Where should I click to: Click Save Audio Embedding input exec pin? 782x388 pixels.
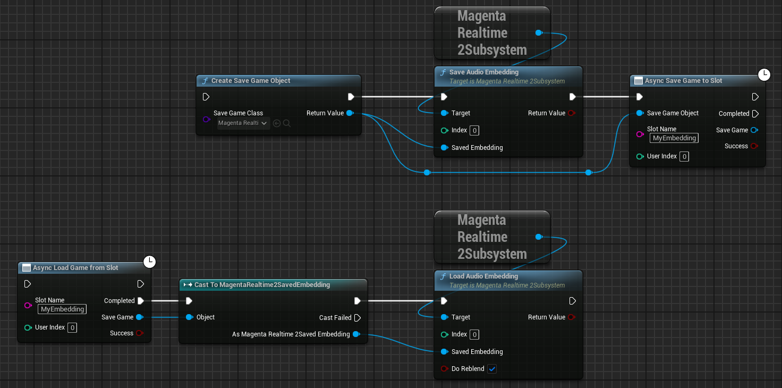pos(444,97)
